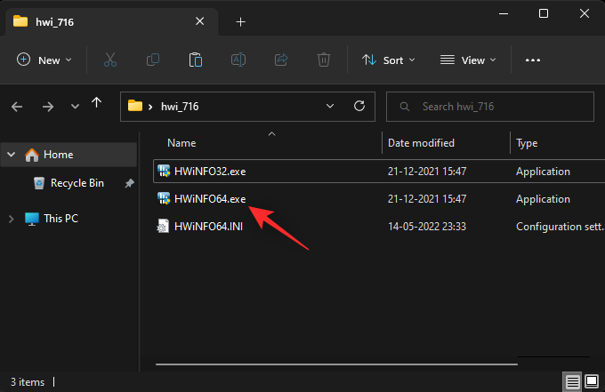Screen dimensions: 605x392
Task: Open a new Explorer tab
Action: [x=240, y=21]
